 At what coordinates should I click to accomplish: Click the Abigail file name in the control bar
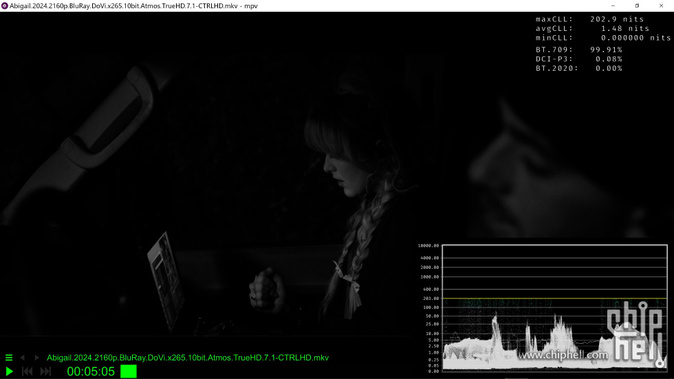[x=187, y=358]
